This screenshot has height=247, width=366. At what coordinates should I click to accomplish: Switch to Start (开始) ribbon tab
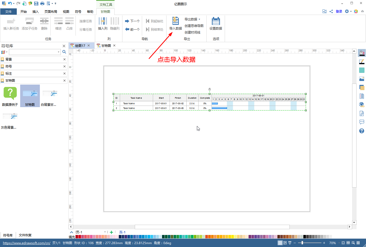(24, 12)
